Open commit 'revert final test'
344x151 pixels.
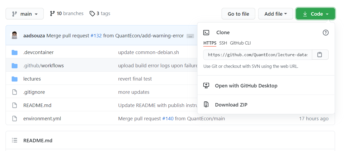point(135,79)
